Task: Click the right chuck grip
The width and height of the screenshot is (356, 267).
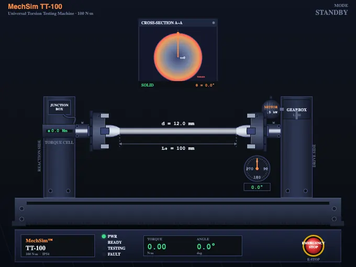Action: [x=257, y=131]
